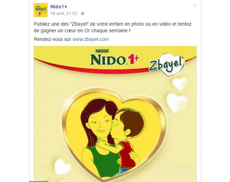This screenshot has height=182, width=230.
Task: Click the boy's red shirt in illustration
Action: pos(126,155)
